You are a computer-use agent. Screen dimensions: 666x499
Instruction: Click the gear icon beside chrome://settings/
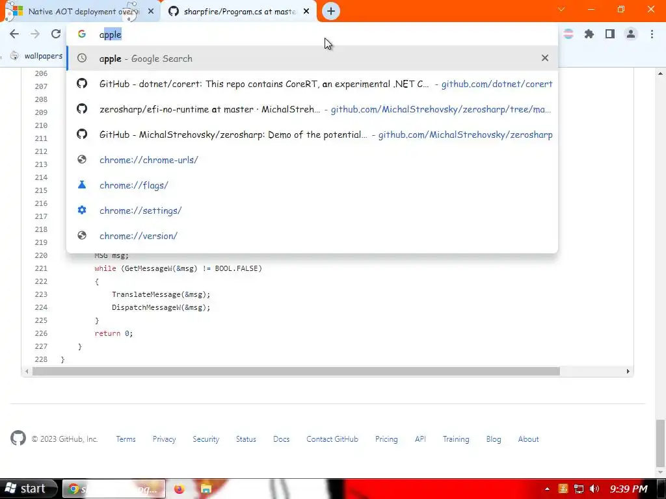pyautogui.click(x=82, y=210)
